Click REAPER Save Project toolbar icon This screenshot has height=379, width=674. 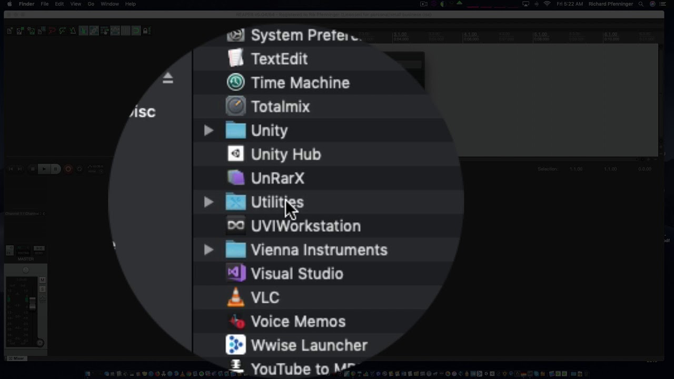(31, 31)
